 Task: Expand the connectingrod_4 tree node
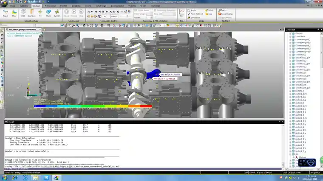(290, 42)
